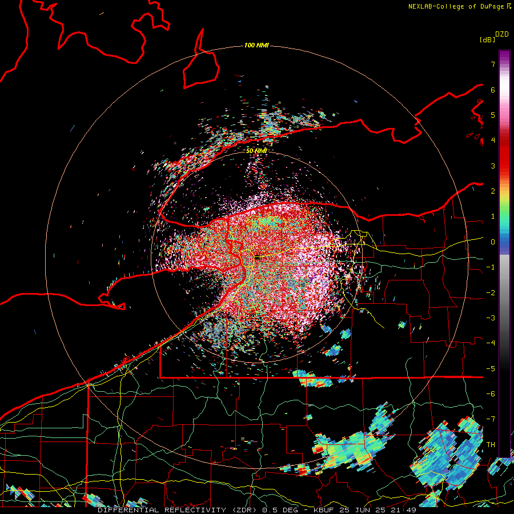Click the 50 NMI range ring label

[256, 151]
